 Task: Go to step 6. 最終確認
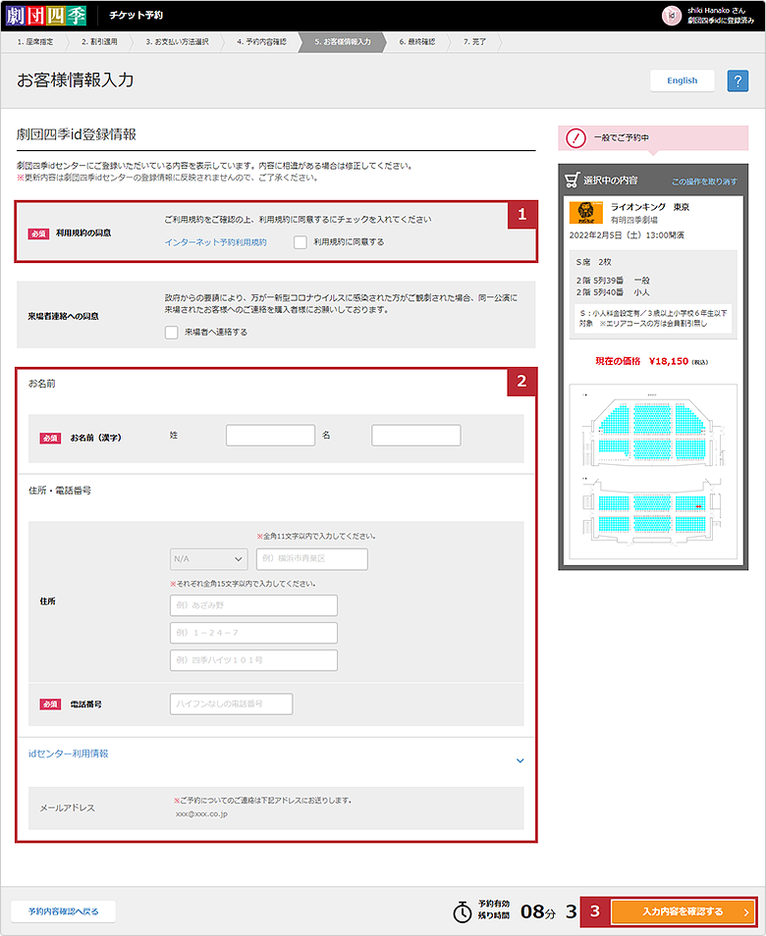tap(417, 42)
